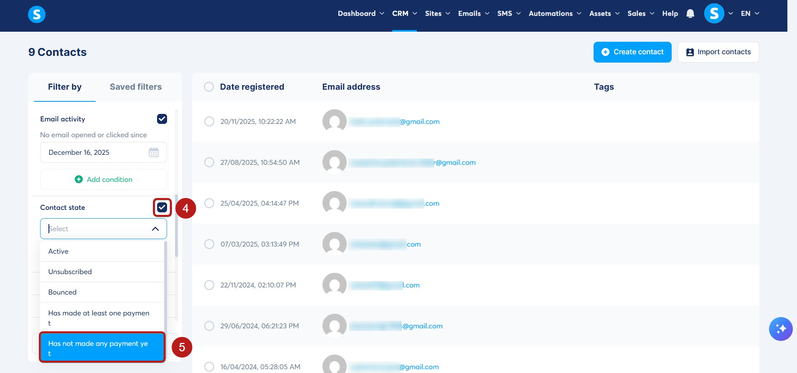Image resolution: width=797 pixels, height=373 pixels.
Task: Expand the Assets menu
Action: click(x=604, y=13)
